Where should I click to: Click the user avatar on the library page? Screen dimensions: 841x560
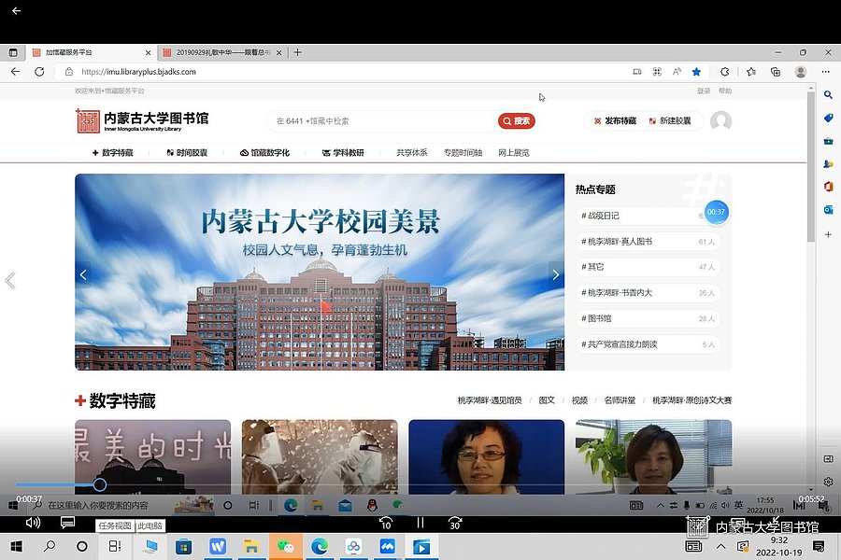coord(720,121)
